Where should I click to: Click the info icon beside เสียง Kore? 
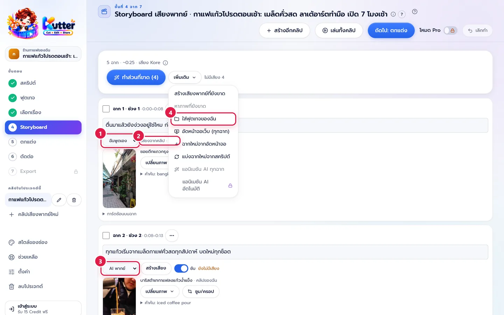click(x=166, y=63)
